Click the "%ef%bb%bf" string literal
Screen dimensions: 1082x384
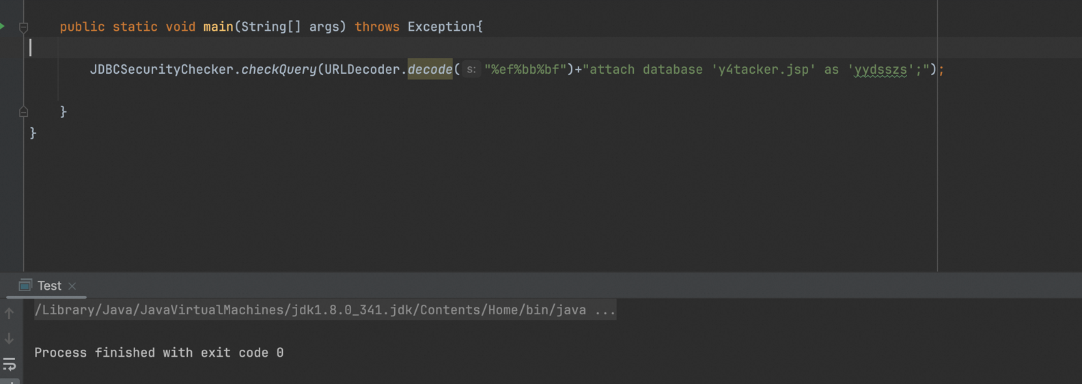tap(525, 70)
